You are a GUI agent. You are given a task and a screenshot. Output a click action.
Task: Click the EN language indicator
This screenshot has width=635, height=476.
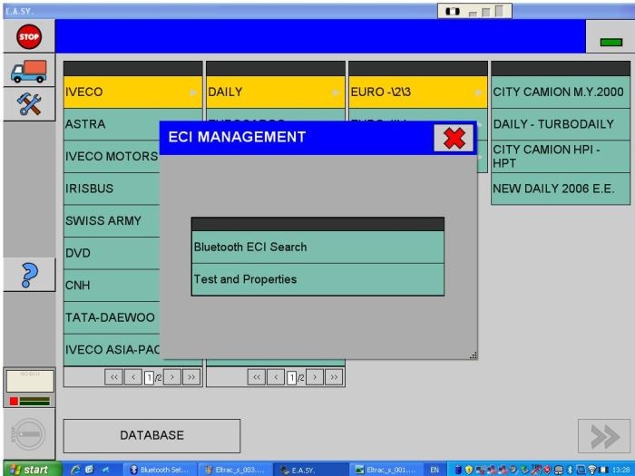pos(435,470)
